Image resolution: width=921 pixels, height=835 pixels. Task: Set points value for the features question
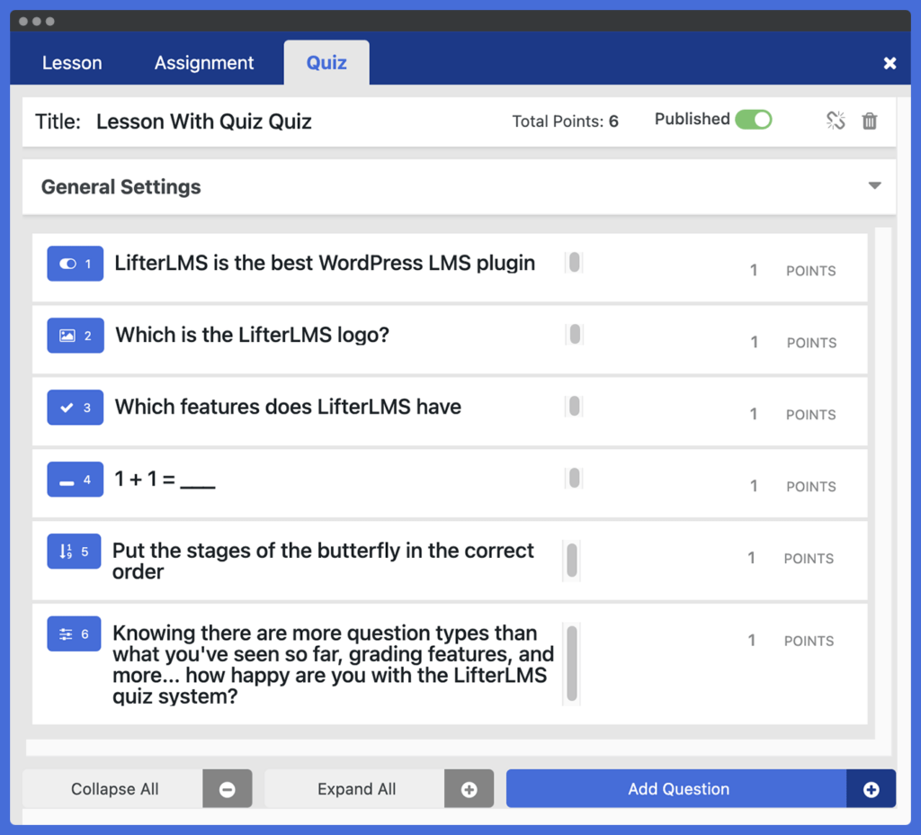click(753, 414)
